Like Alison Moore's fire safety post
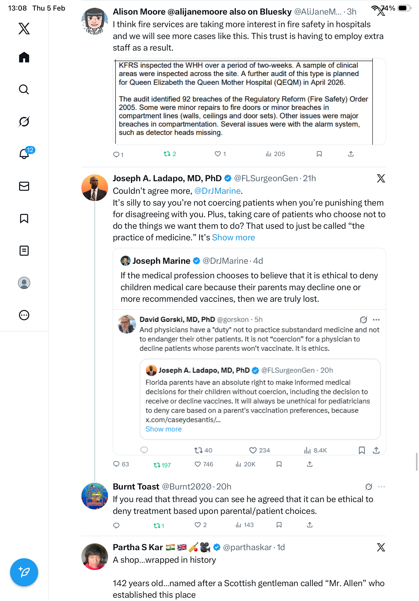The image size is (419, 601). 218,154
